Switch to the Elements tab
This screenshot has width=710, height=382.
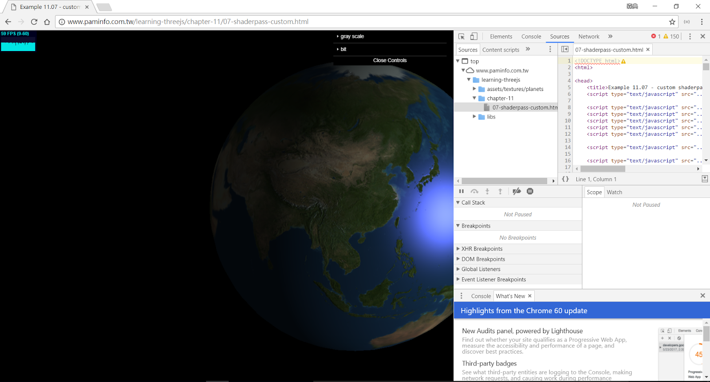[x=501, y=36]
